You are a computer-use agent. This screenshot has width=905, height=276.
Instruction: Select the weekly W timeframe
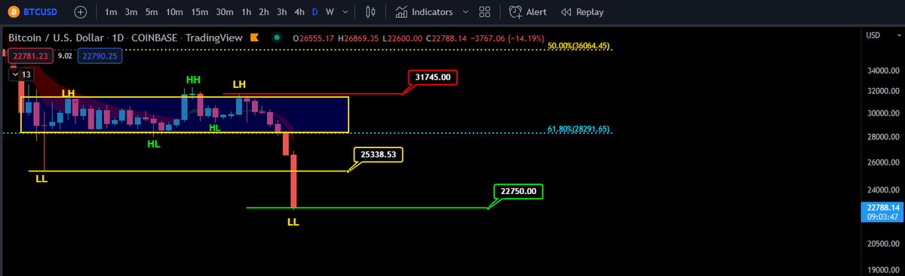[330, 12]
